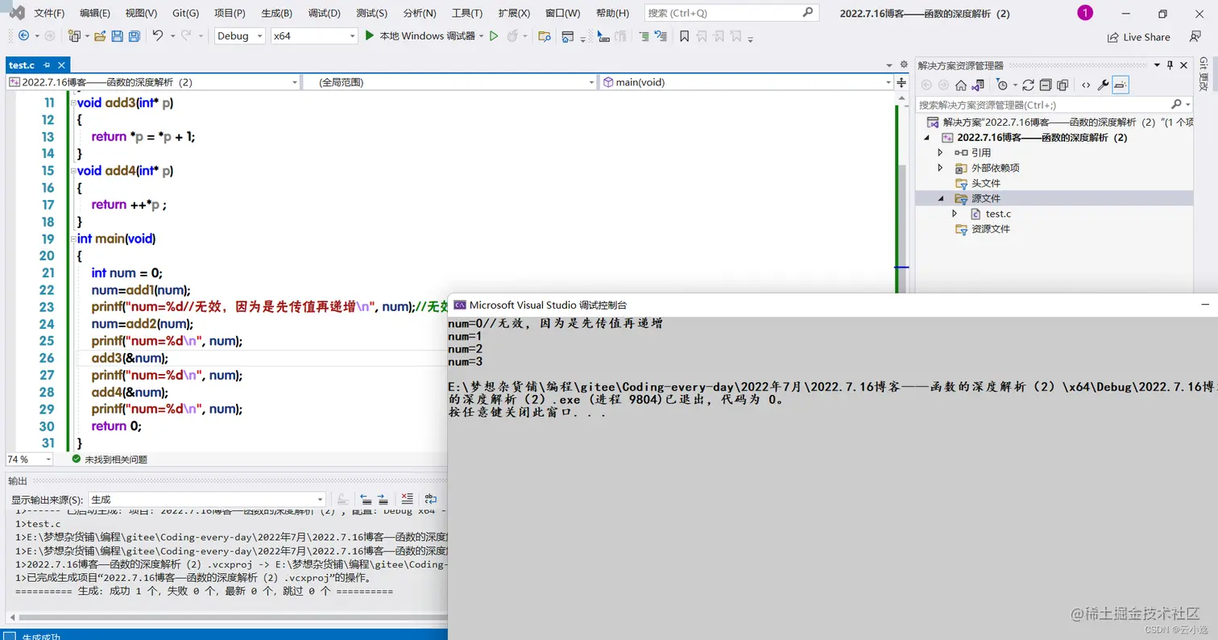This screenshot has width=1218, height=640.
Task: Open the 显示输出来源 生成 dropdown
Action: pos(207,499)
